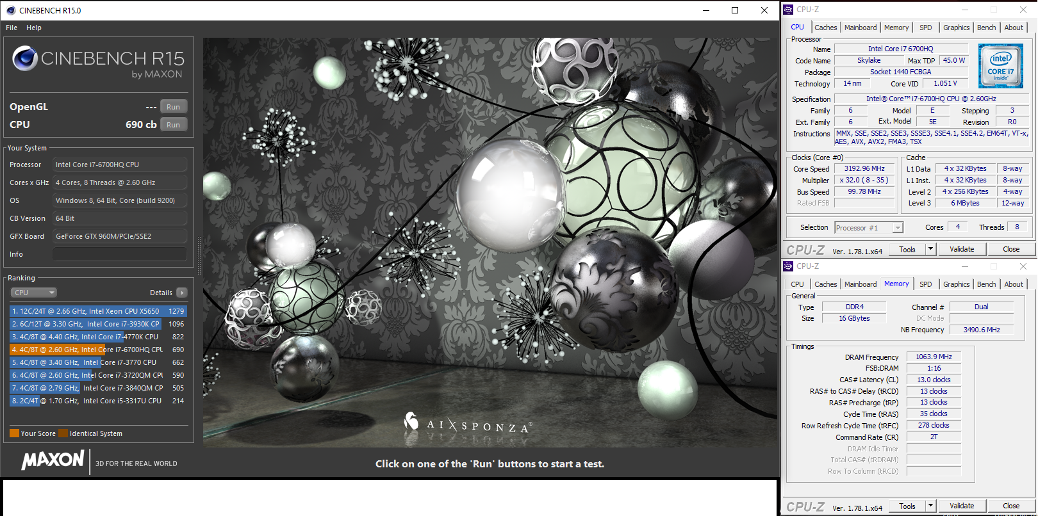Screen dimensions: 1038x516
Task: Click the bottom CPU-Z window title icon
Action: tap(788, 266)
